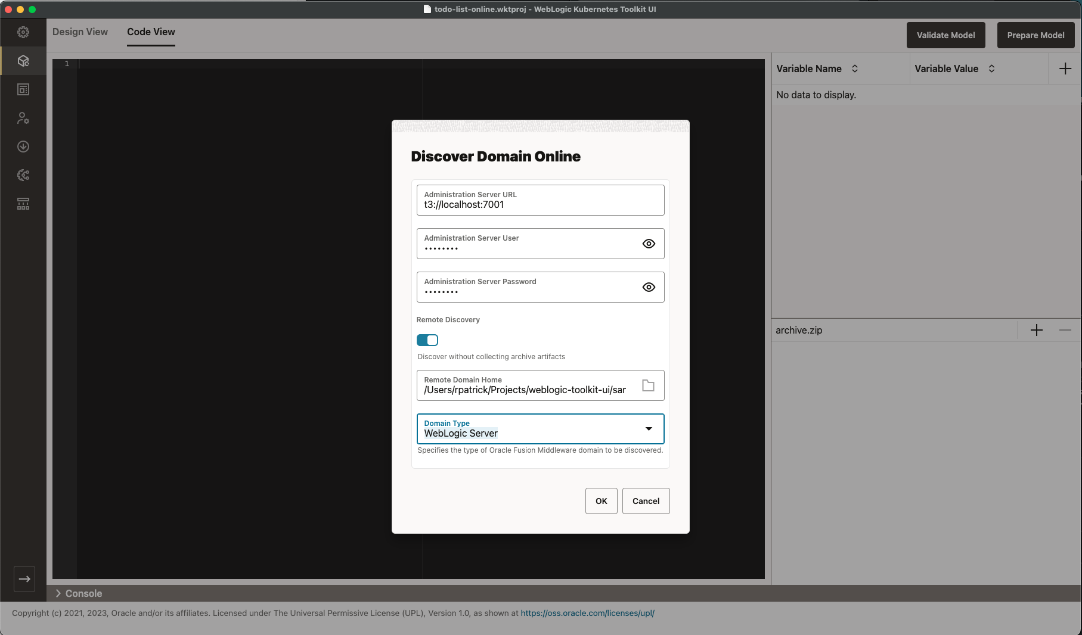Click the 'No data to display.' text
Image resolution: width=1082 pixels, height=635 pixels.
point(816,95)
